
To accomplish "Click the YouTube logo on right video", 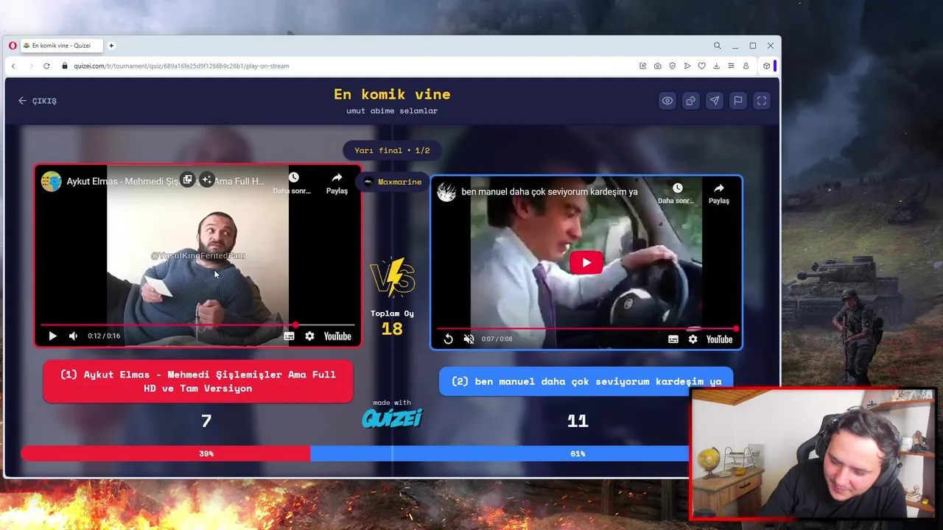I will tap(720, 339).
